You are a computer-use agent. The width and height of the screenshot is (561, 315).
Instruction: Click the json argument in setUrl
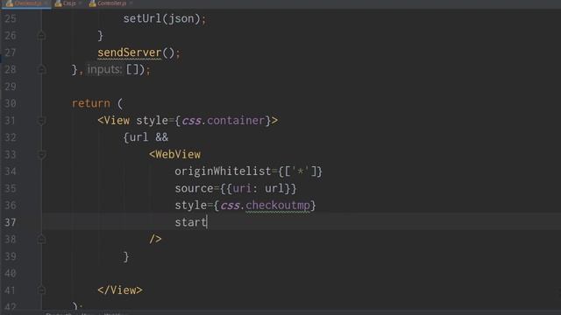(x=181, y=19)
